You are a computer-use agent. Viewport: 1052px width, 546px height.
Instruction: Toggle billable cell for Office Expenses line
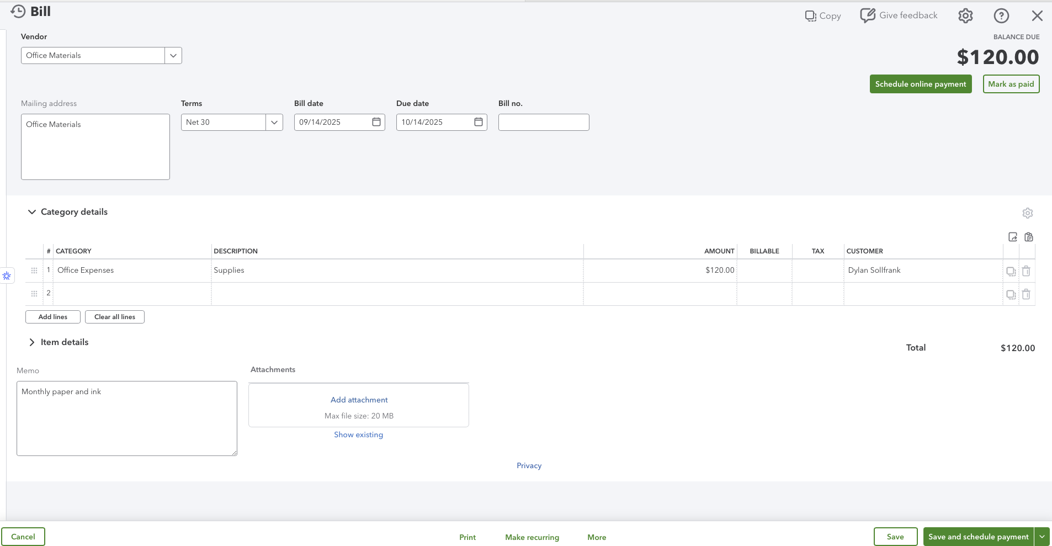[x=764, y=271]
